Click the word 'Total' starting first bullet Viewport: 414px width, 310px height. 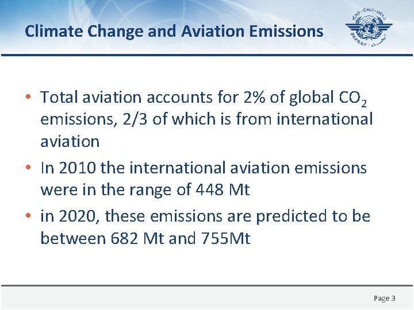pyautogui.click(x=60, y=98)
